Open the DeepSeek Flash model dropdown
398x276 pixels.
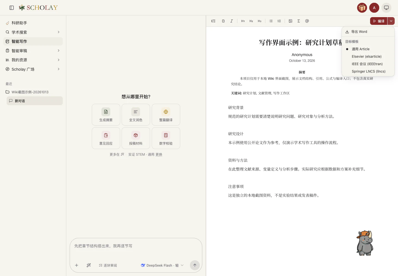pos(162,265)
